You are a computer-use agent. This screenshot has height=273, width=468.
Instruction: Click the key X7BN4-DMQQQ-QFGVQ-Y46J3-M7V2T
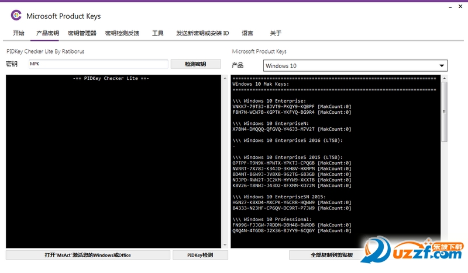pos(273,129)
